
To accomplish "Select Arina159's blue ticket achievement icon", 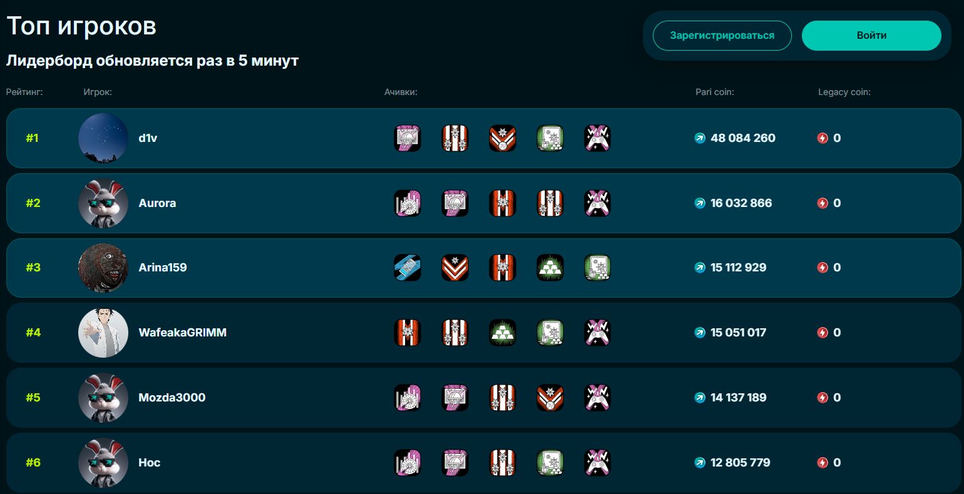I will [408, 268].
